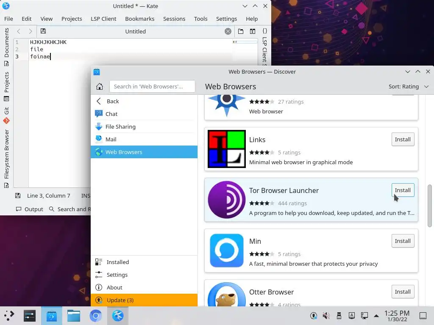Go forward with Kate's next-document arrow
Viewport: 434px width, 325px height.
click(x=31, y=31)
